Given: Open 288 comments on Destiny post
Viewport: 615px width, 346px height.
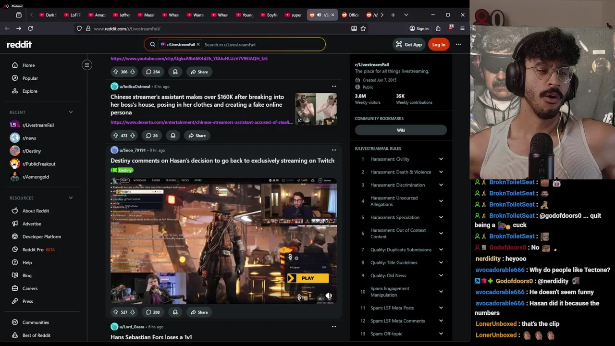Looking at the screenshot, I should (153, 312).
